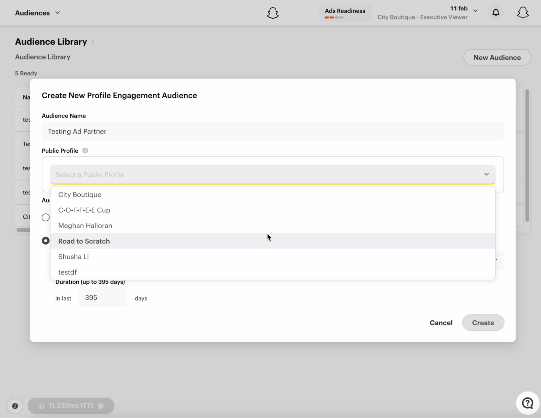This screenshot has height=418, width=541.
Task: Choose City Boutique from the profile list
Action: pyautogui.click(x=273, y=194)
